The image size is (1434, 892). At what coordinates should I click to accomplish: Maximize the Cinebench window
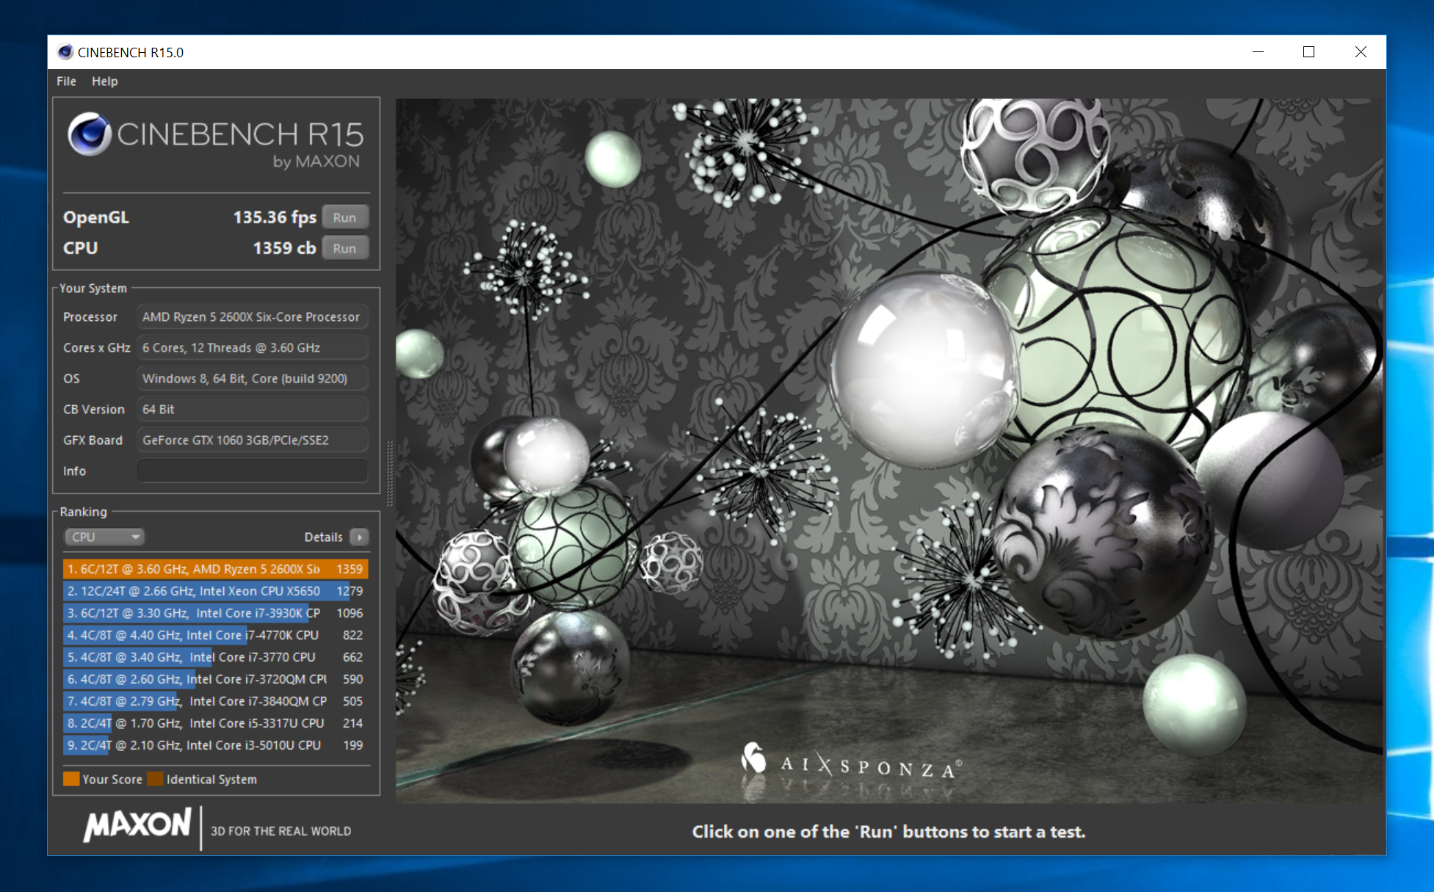(1308, 52)
